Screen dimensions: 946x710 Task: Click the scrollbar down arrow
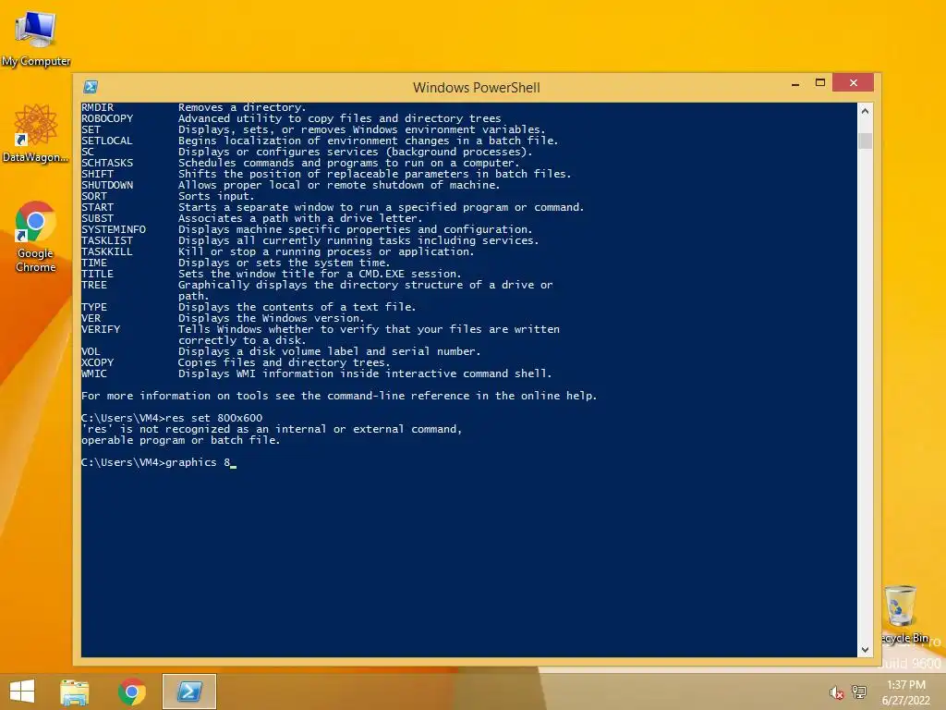(865, 650)
